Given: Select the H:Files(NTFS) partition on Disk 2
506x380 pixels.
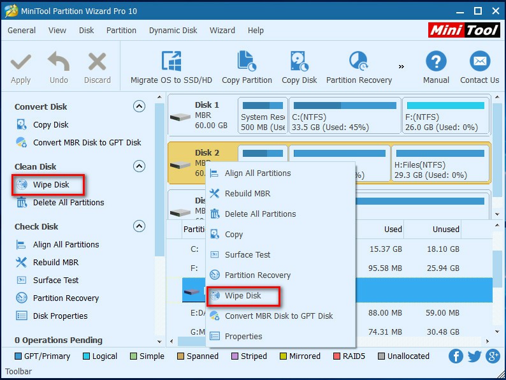Looking at the screenshot, I should tap(440, 163).
